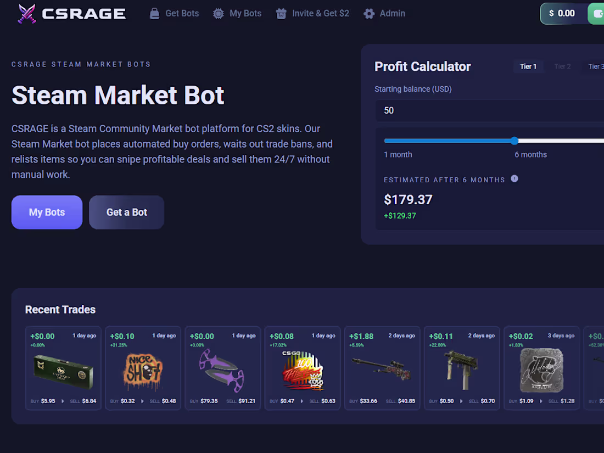Click the My Bots button
Image resolution: width=604 pixels, height=453 pixels.
[47, 212]
